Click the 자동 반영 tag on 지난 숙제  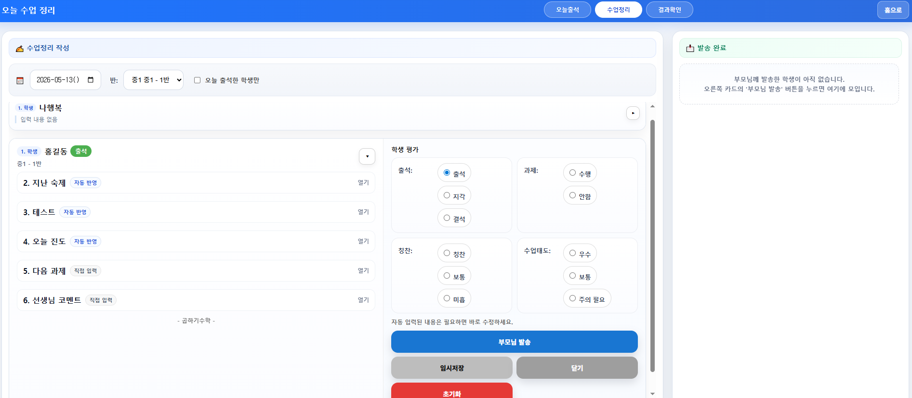(x=86, y=183)
